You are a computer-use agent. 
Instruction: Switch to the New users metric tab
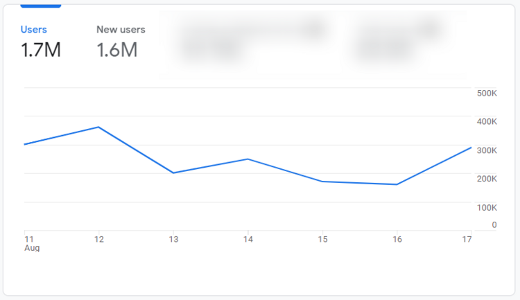pos(120,30)
